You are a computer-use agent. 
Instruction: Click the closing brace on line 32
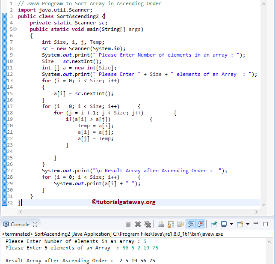19,203
